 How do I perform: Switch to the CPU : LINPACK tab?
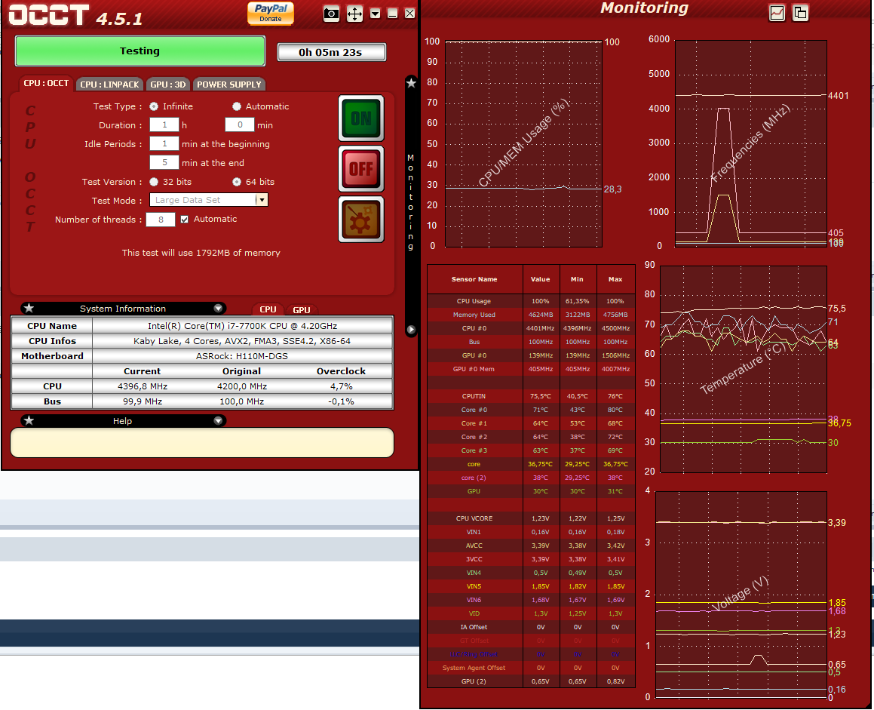click(x=109, y=85)
